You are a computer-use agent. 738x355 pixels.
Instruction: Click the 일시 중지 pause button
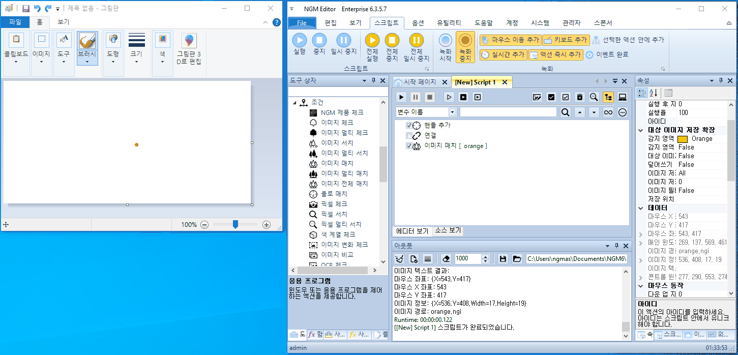pos(344,44)
